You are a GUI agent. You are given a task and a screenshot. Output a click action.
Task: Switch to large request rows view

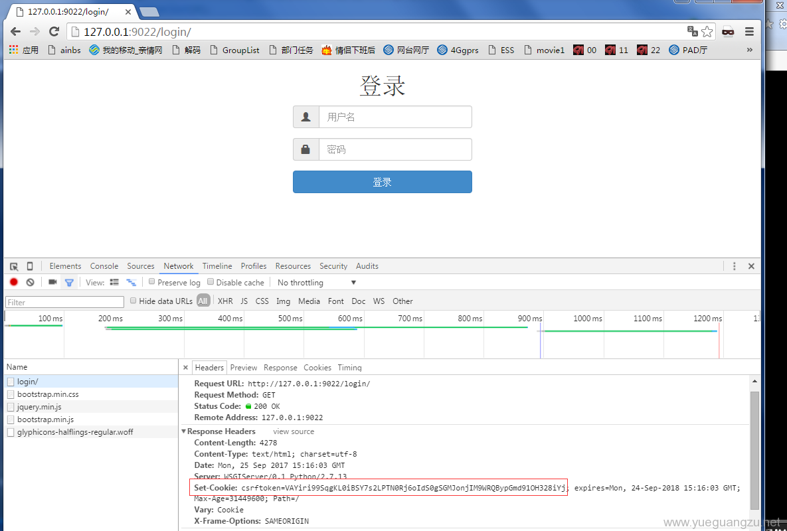click(114, 282)
